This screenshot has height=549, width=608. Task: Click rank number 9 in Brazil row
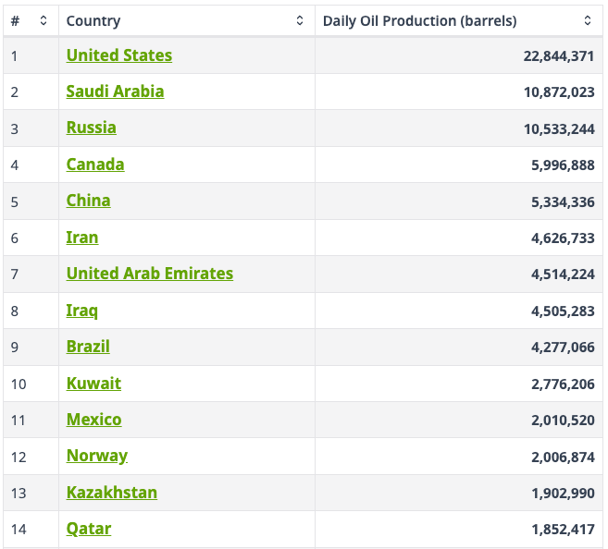click(15, 348)
